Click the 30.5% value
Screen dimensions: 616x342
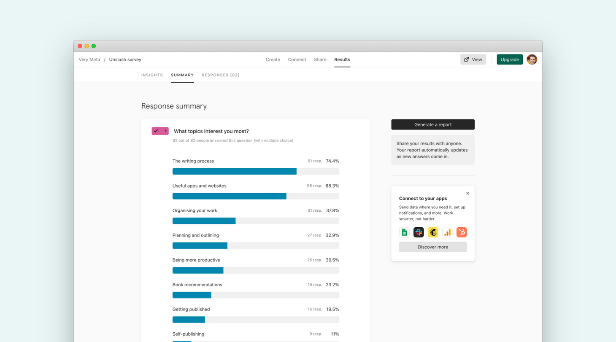[x=332, y=260]
